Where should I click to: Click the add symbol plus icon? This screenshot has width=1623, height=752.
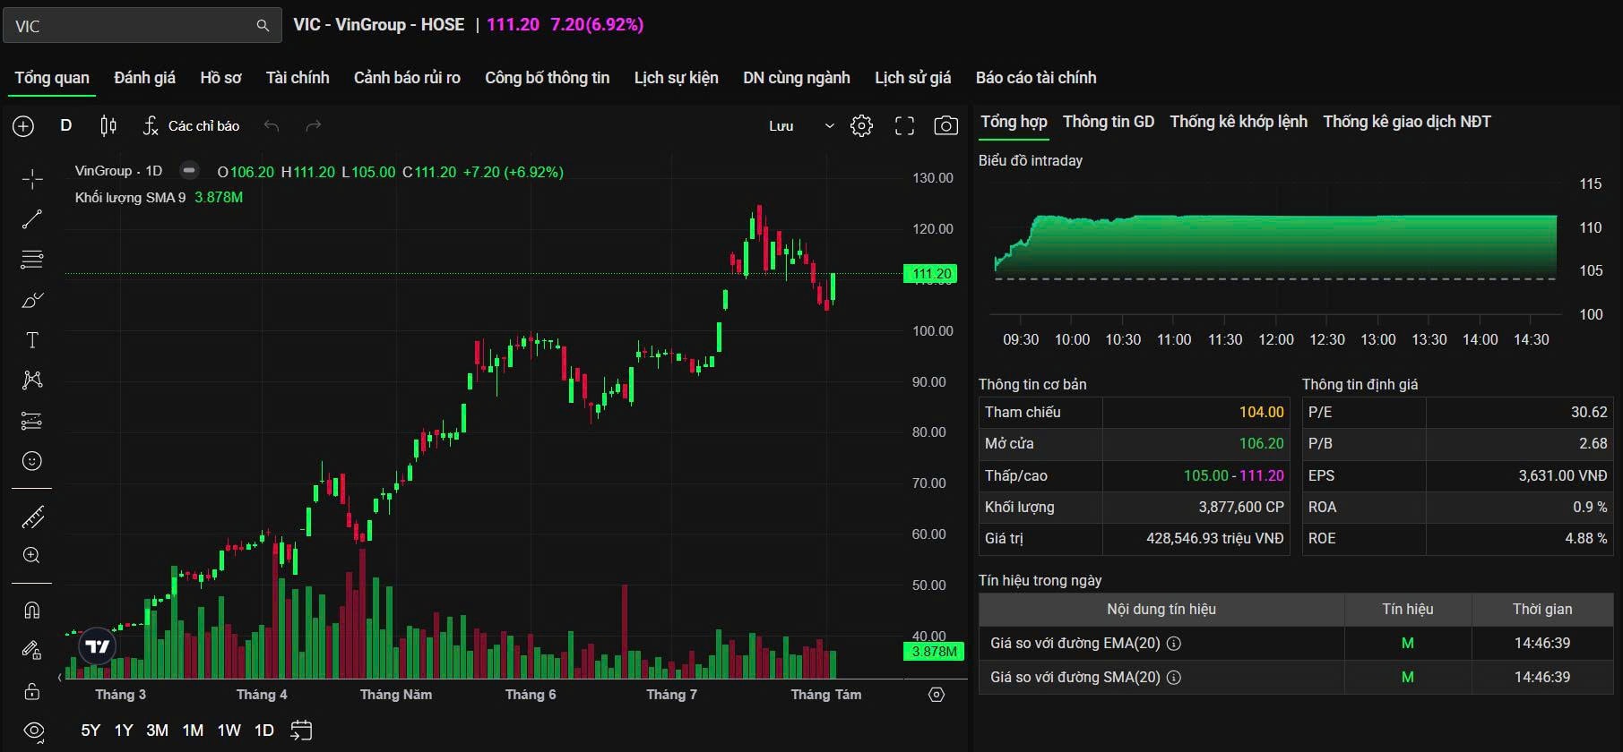point(23,126)
